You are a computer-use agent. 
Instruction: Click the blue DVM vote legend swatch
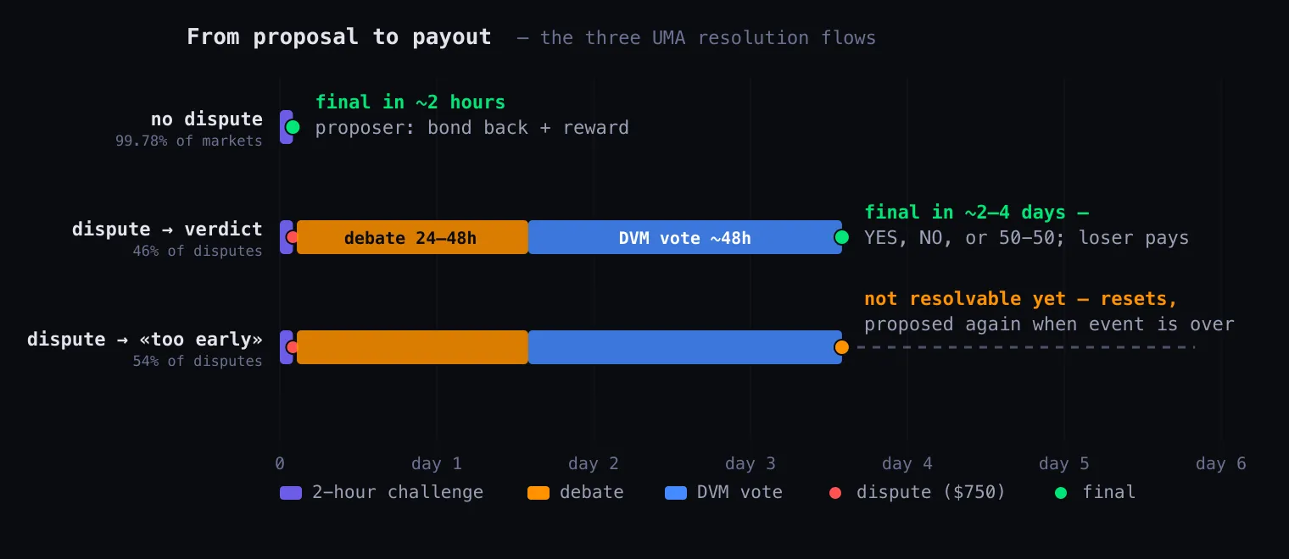(676, 493)
